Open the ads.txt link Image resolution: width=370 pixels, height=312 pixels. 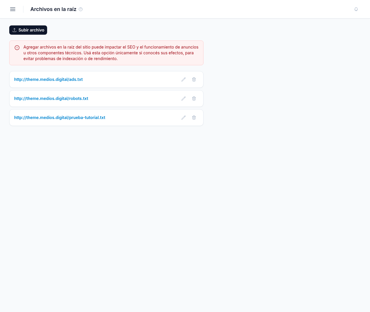(x=49, y=79)
